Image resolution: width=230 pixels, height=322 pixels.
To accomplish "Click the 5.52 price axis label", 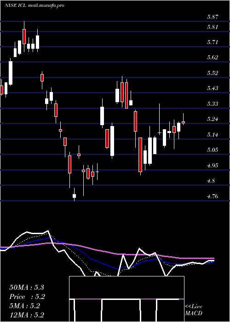I will point(213,73).
